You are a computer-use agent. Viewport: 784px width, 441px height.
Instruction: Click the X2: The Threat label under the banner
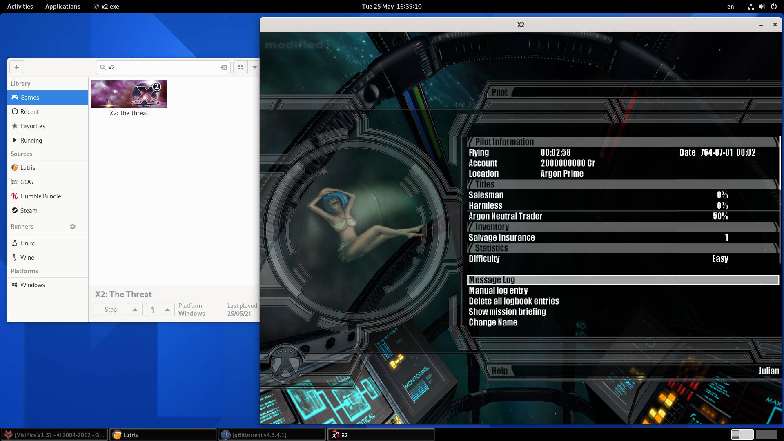click(x=129, y=113)
